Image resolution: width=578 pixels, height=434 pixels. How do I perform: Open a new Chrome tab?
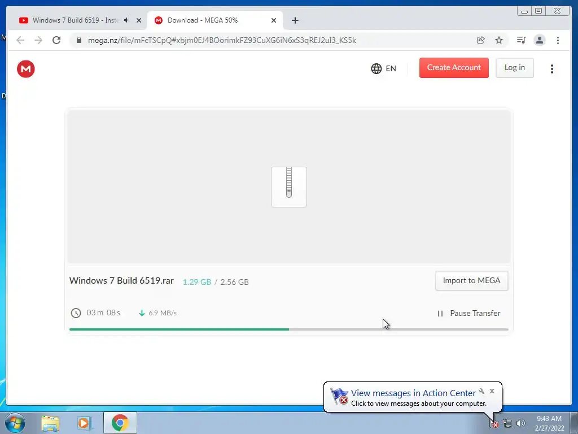295,20
